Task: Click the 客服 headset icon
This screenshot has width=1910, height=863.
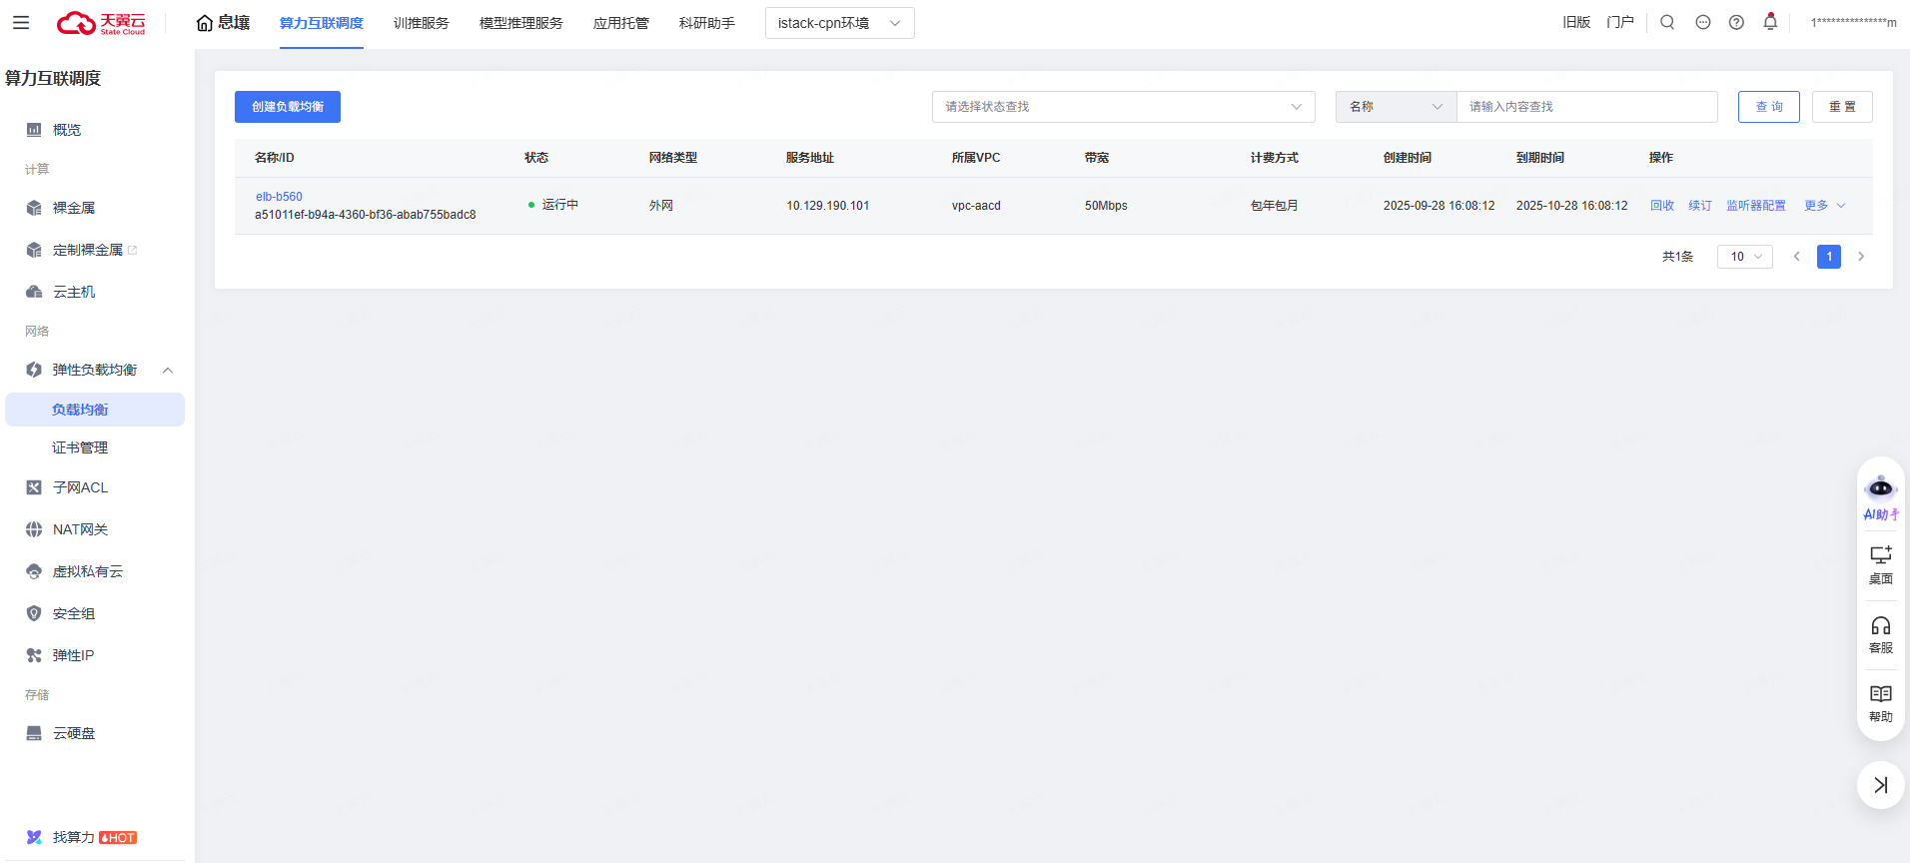Action: point(1880,634)
